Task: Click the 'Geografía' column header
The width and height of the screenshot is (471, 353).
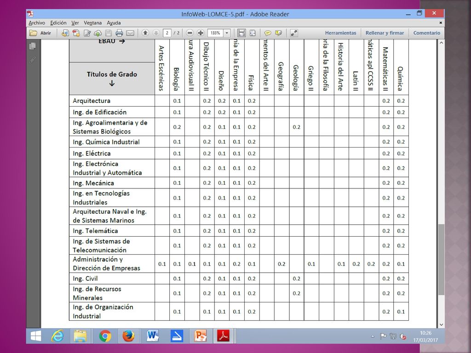Action: tap(281, 76)
